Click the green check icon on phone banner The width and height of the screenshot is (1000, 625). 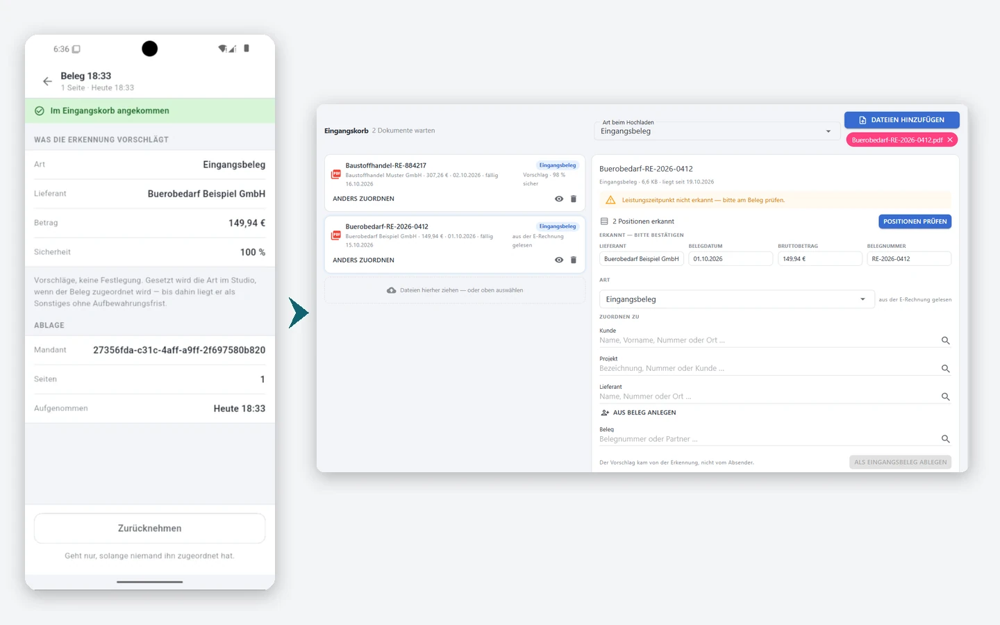point(40,110)
